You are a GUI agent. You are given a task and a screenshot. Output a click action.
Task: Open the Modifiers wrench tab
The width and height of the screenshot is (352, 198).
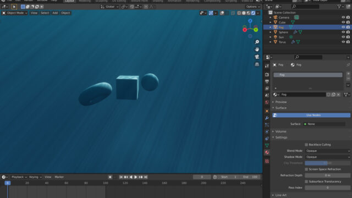267,118
